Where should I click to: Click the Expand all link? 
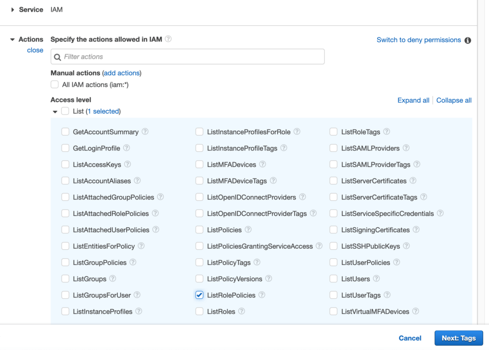[x=413, y=100]
